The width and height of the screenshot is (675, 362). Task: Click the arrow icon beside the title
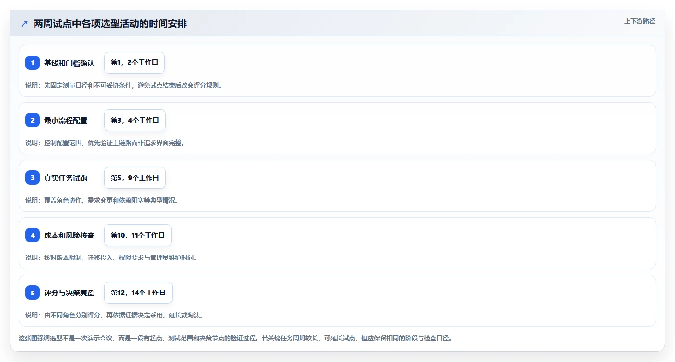click(24, 23)
